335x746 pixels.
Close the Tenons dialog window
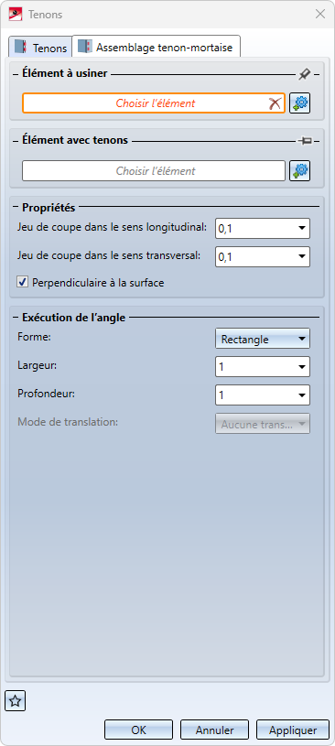click(320, 14)
